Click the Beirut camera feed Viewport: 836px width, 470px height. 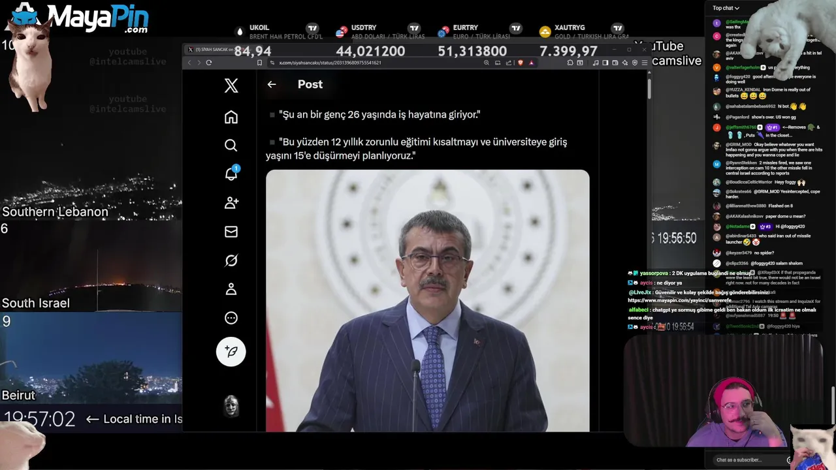(91, 358)
